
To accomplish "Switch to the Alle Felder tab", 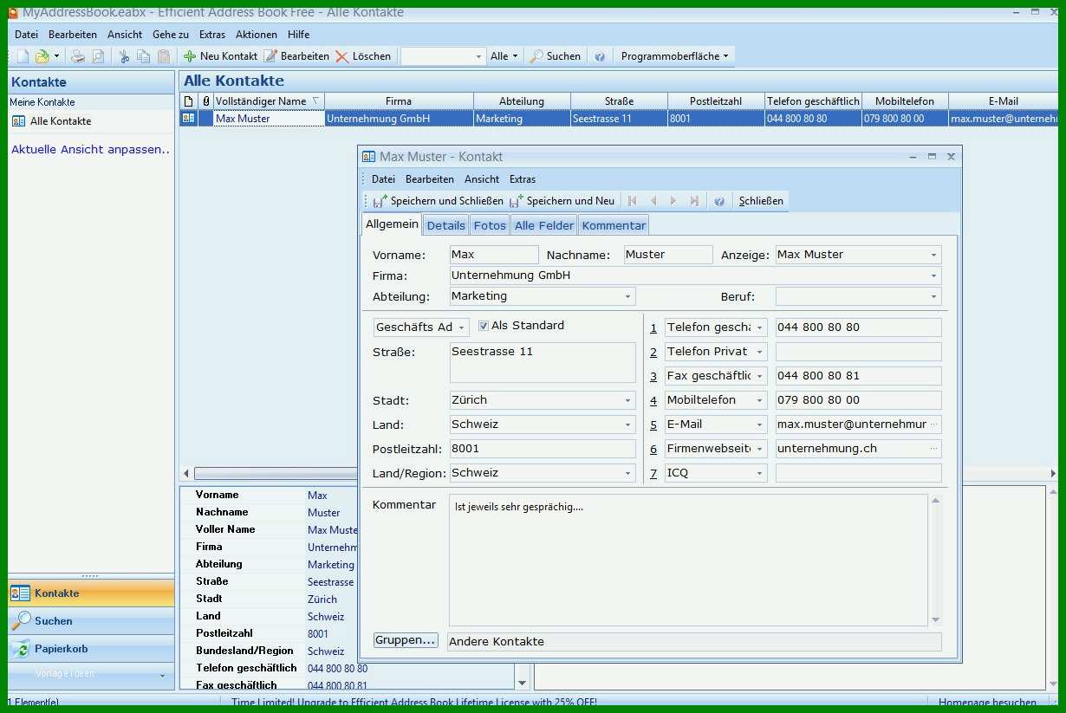I will point(544,225).
